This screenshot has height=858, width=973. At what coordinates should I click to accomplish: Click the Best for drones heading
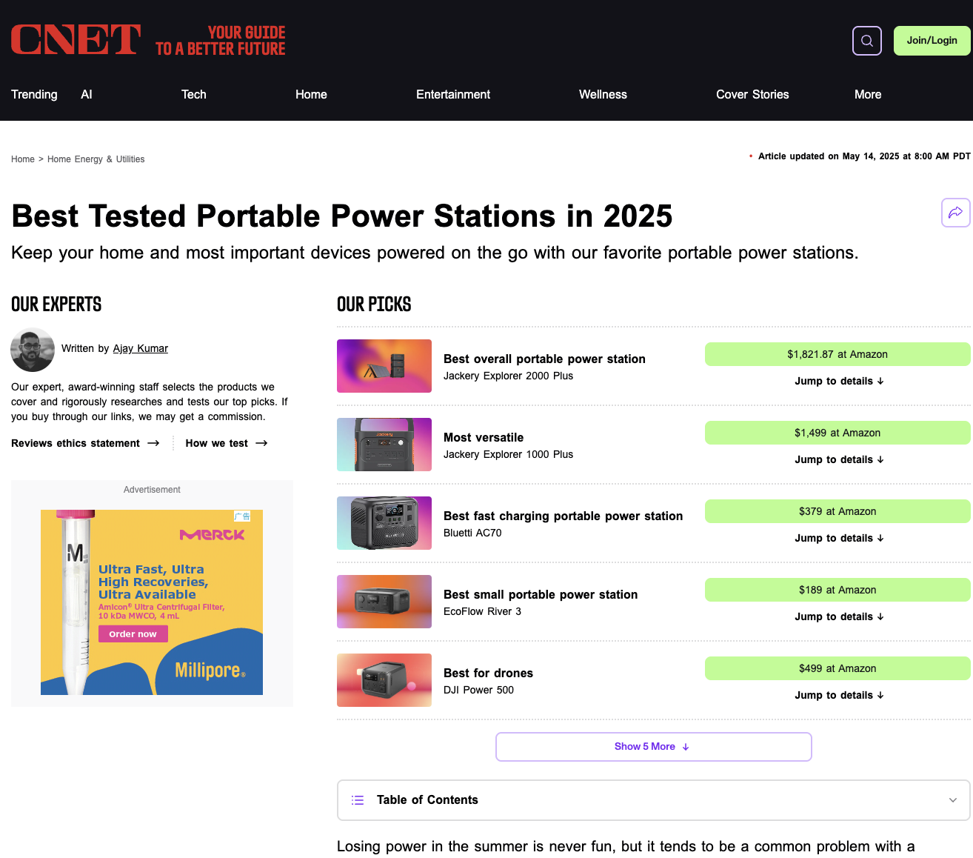pyautogui.click(x=488, y=673)
